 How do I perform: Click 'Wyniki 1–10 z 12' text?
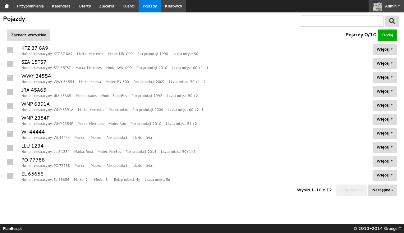click(314, 190)
